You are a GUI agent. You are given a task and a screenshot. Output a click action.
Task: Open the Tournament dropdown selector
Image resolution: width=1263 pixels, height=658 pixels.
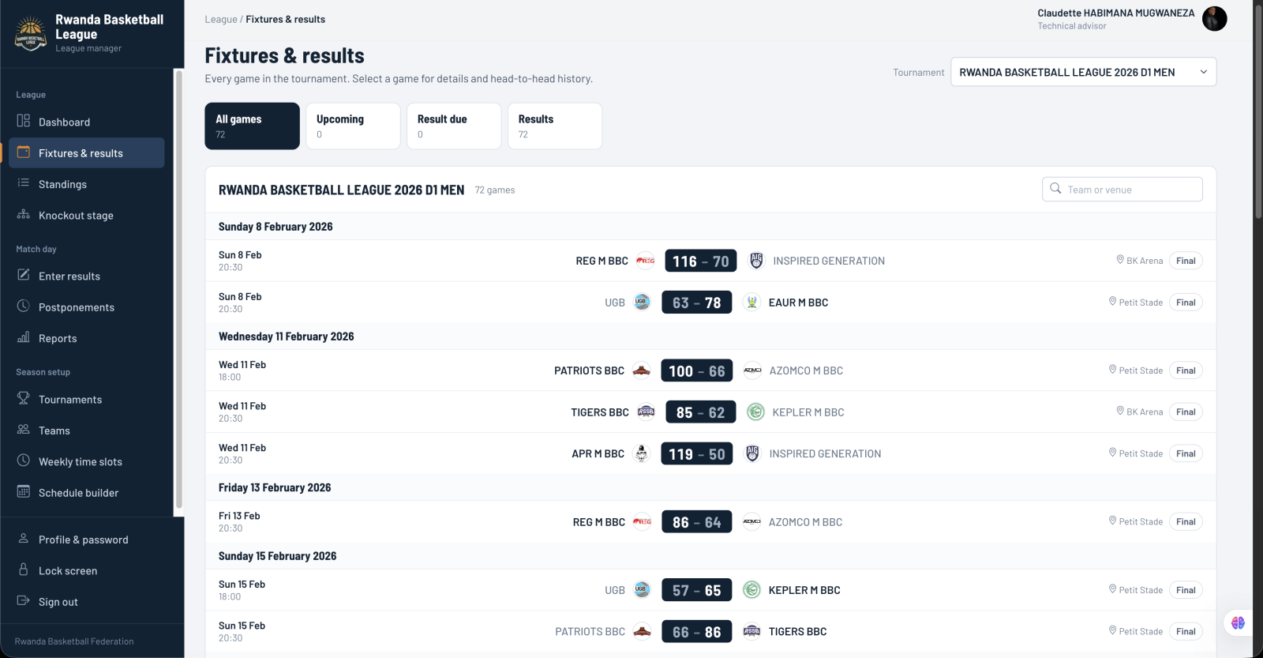coord(1083,72)
